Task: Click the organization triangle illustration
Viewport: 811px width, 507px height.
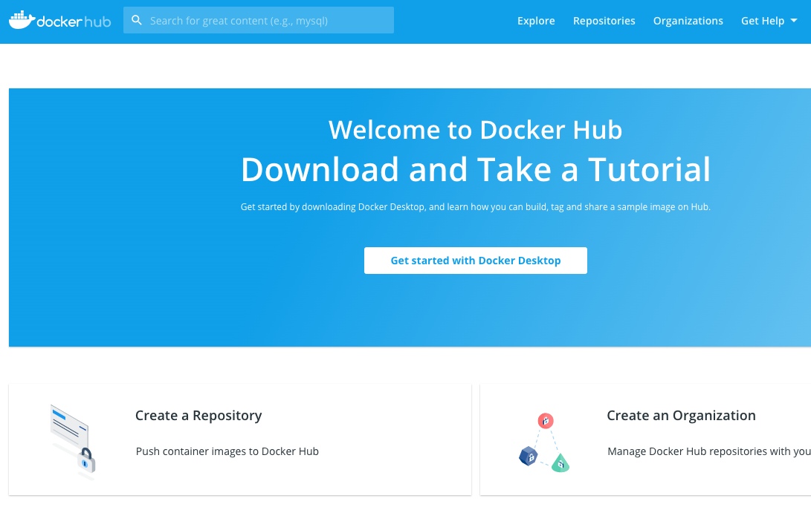Action: (x=544, y=442)
